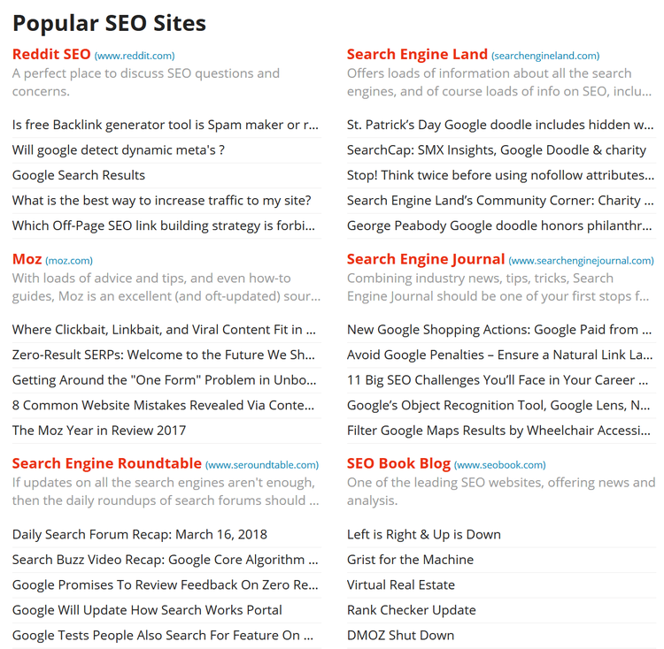The height and width of the screenshot is (649, 664).
Task: Visit the www.seobook.com URL link
Action: pyautogui.click(x=499, y=465)
